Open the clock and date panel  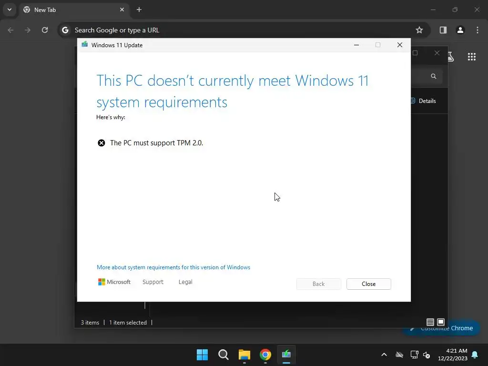(453, 355)
